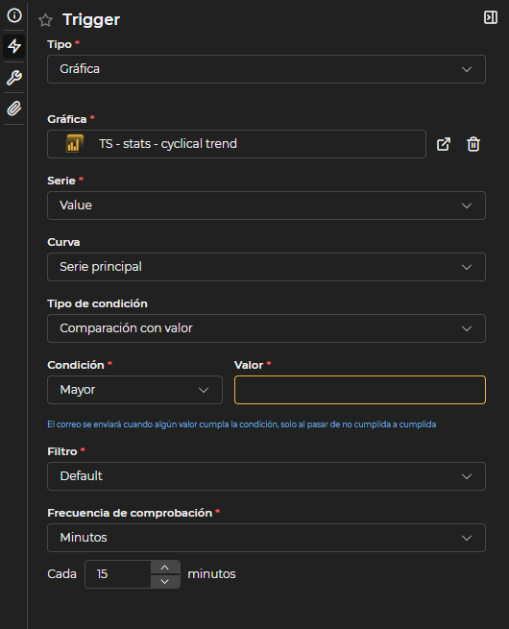Click the Gráfica field label
509x629 pixels.
pos(67,119)
